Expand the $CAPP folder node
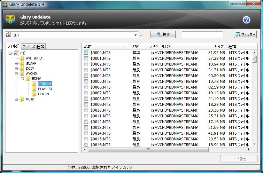This screenshot has width=263, height=173. 16,63
